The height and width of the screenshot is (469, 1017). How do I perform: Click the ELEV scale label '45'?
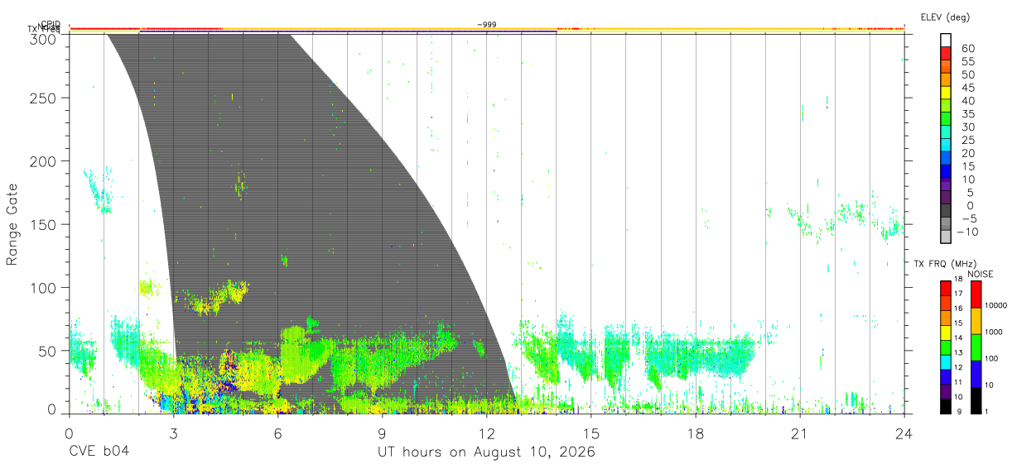point(967,88)
